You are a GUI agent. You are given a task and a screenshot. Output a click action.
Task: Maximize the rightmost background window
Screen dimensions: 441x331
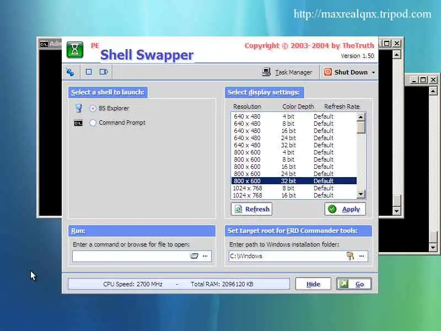click(423, 80)
